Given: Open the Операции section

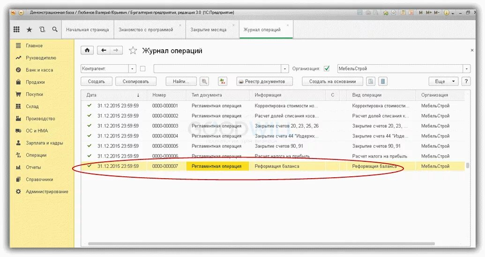Looking at the screenshot, I should click(36, 155).
